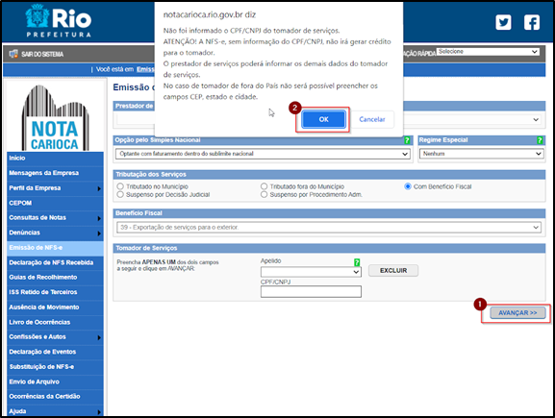Click the breadcrumb link after Você está em
This screenshot has height=418, width=555.
click(x=145, y=69)
